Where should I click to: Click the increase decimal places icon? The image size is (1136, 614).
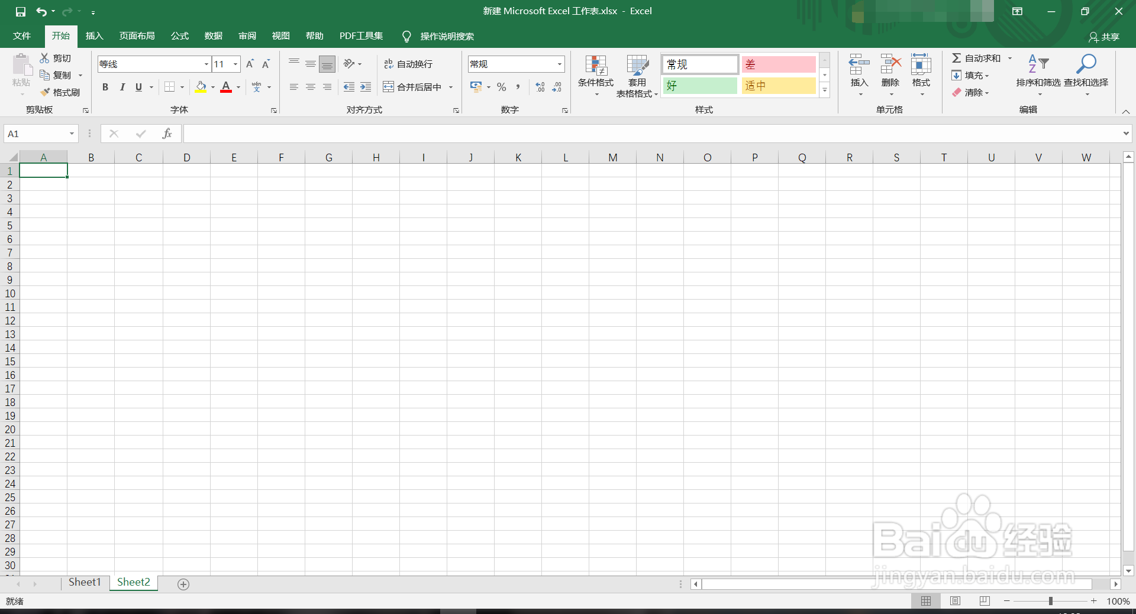540,87
